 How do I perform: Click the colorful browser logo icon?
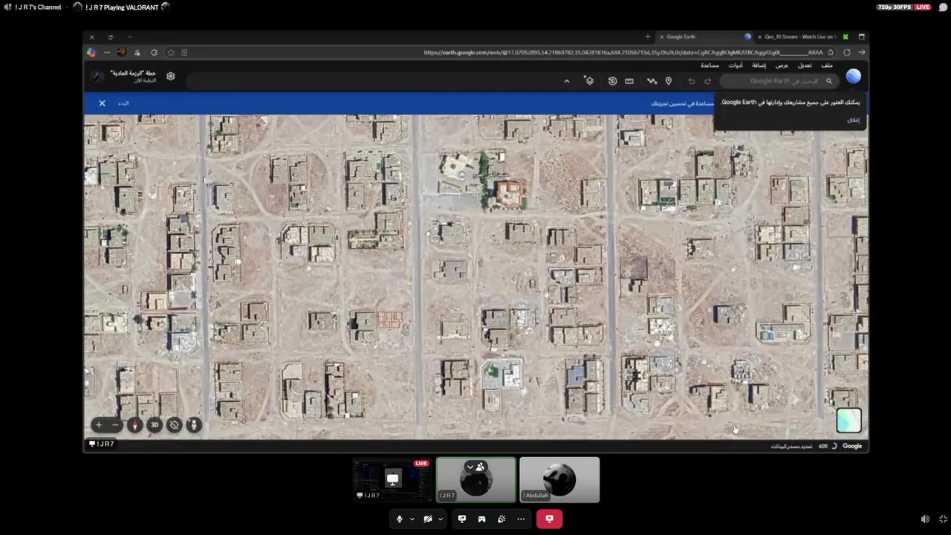tap(91, 53)
